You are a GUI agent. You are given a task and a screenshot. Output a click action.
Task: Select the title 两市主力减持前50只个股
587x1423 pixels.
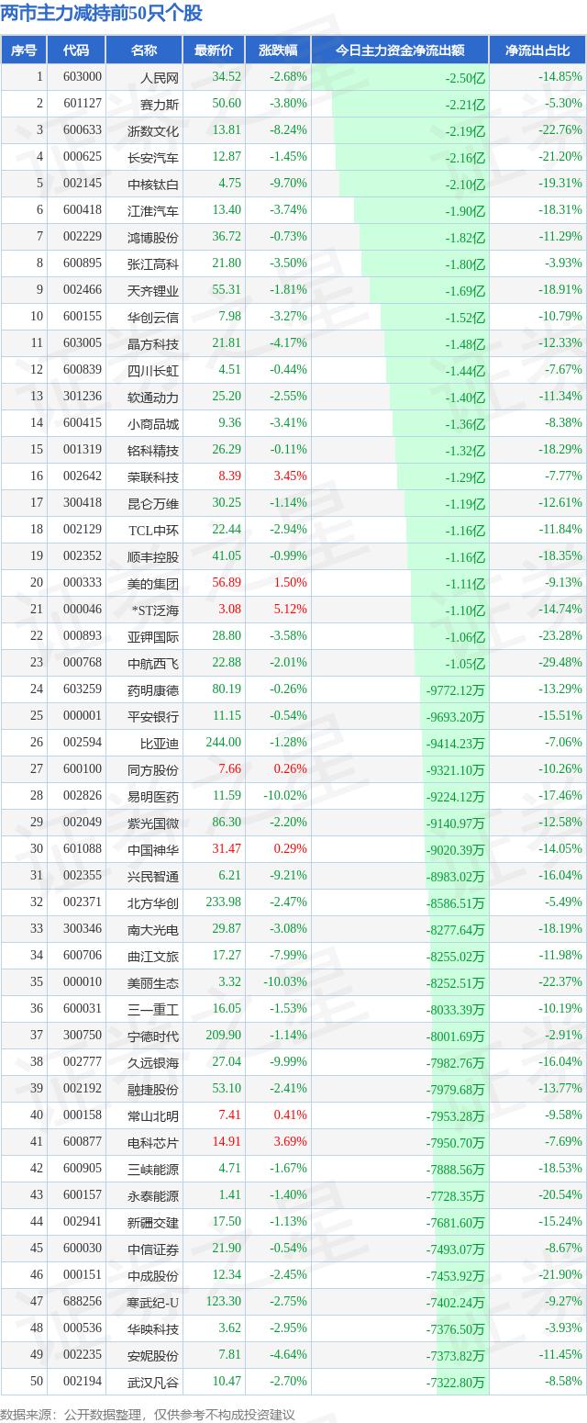[102, 13]
